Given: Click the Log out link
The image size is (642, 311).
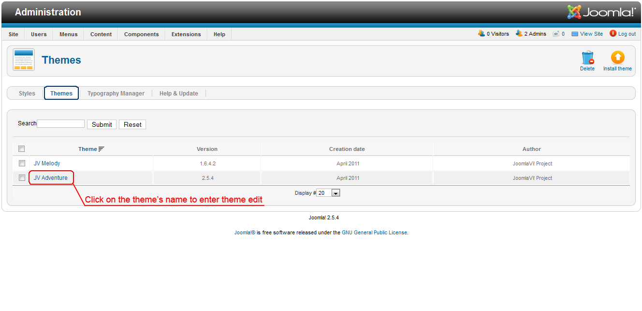Looking at the screenshot, I should coord(627,34).
